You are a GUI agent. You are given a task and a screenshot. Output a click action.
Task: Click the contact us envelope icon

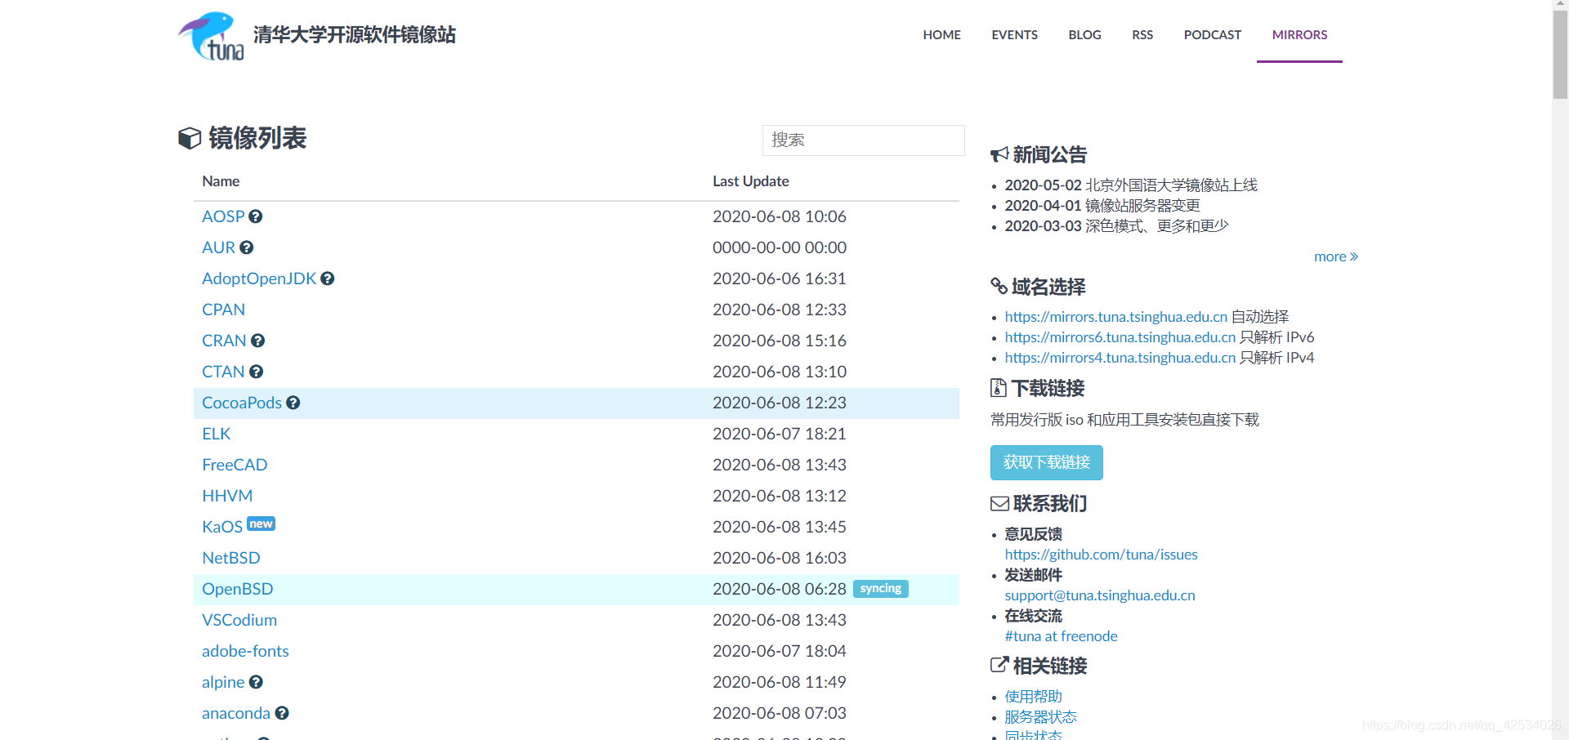[x=999, y=503]
